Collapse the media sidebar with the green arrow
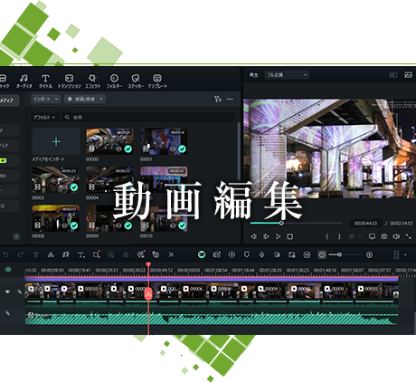Screen dimensions: 416x383 (x=16, y=236)
